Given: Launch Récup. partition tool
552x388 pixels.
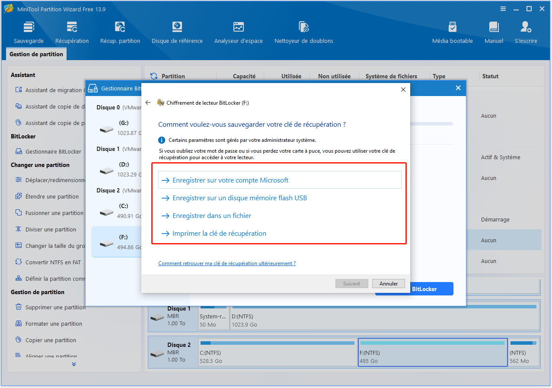Looking at the screenshot, I should (x=120, y=32).
